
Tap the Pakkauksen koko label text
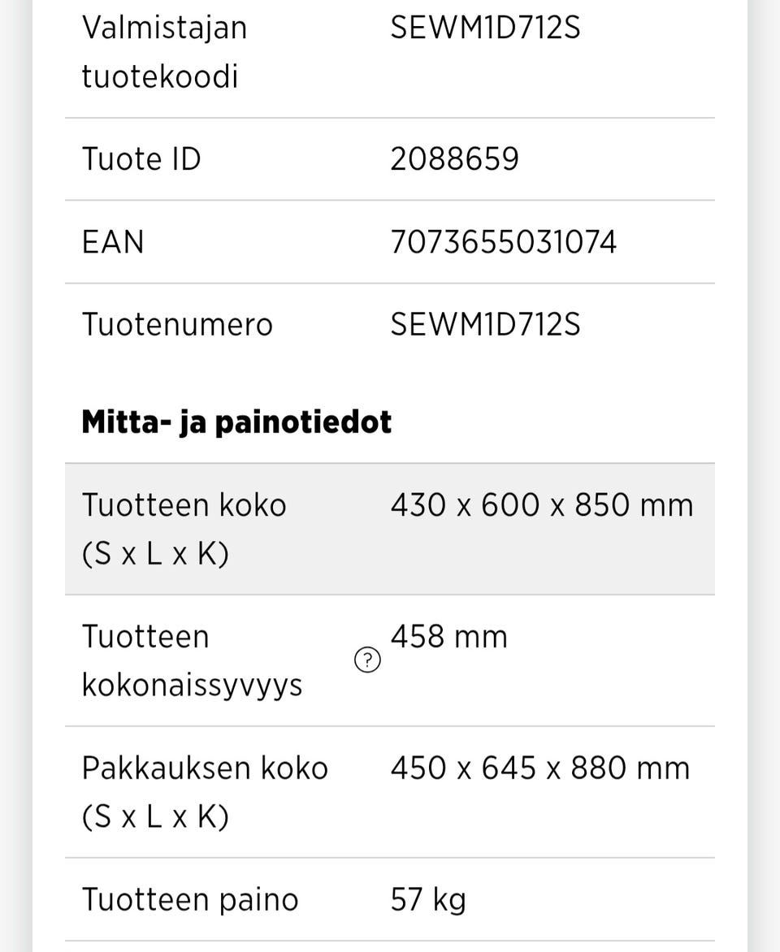[x=205, y=768]
